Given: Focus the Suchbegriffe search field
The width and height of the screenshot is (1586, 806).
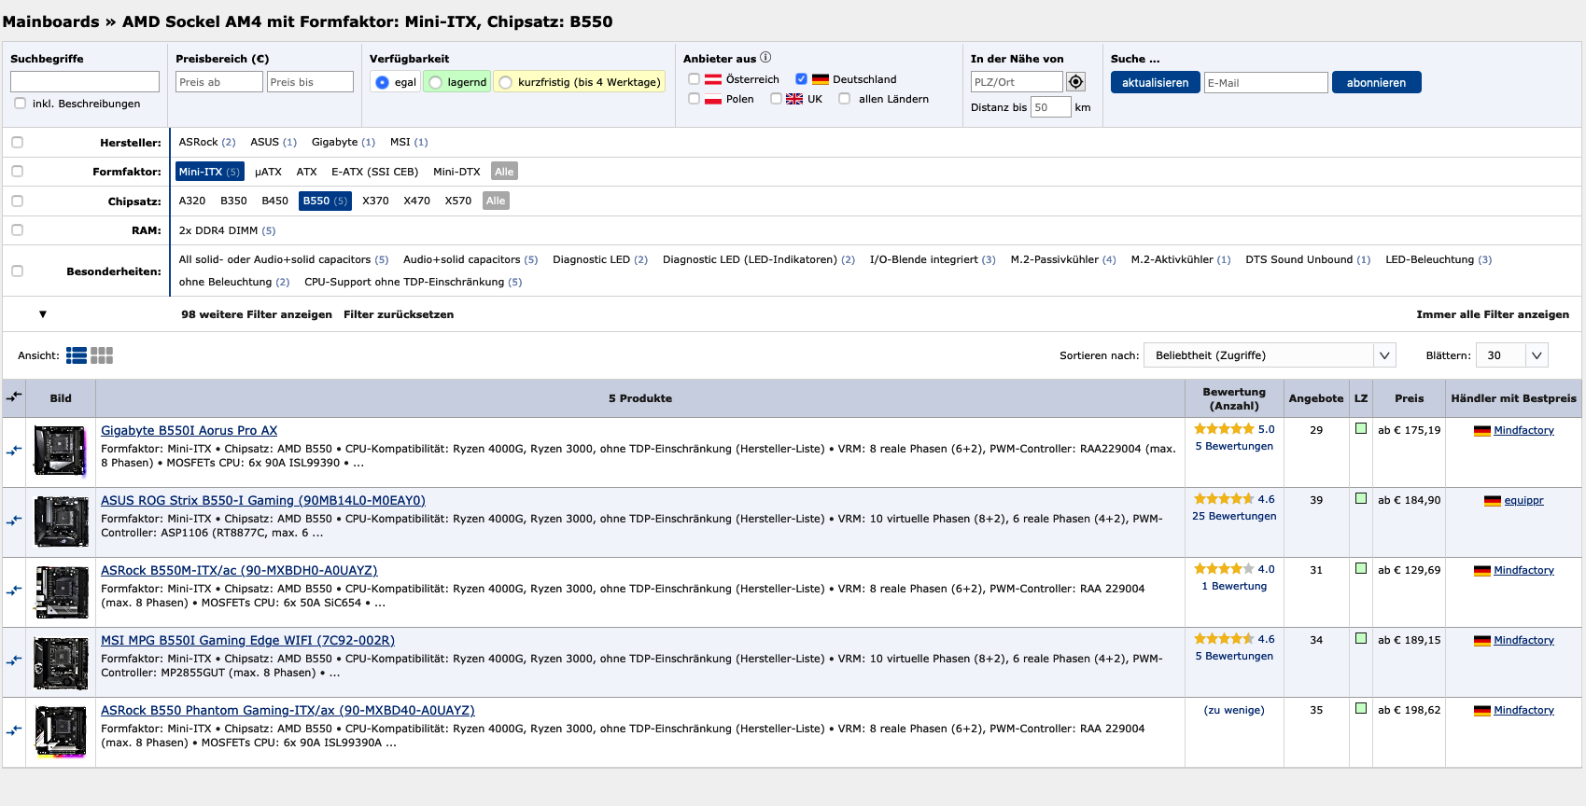Looking at the screenshot, I should (85, 82).
